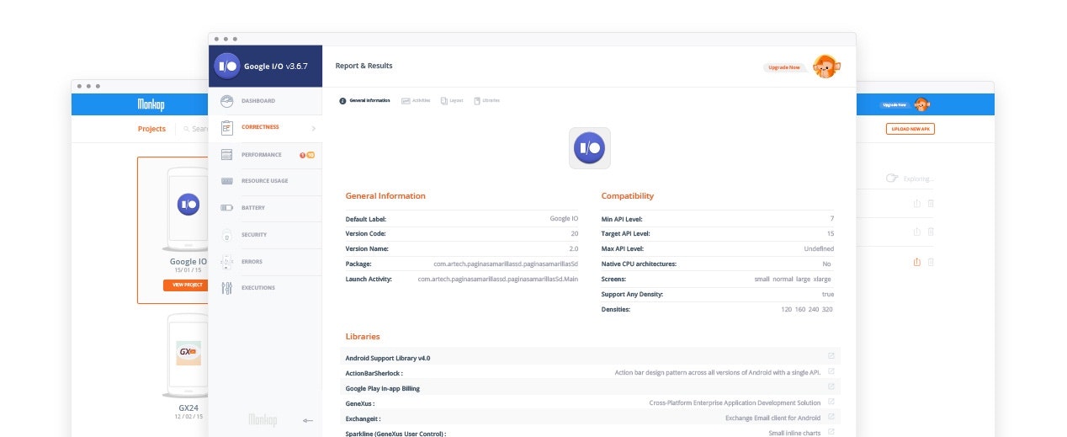1067x437 pixels.
Task: Open Resource Usage menu item
Action: click(x=265, y=181)
